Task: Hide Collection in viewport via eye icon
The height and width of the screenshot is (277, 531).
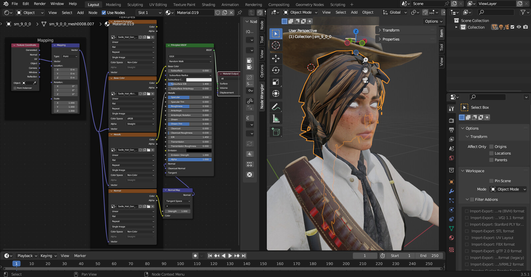Action: [519, 27]
